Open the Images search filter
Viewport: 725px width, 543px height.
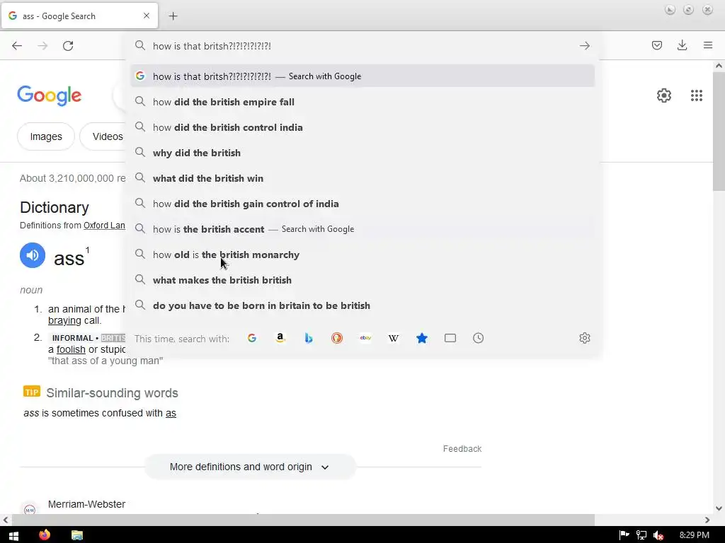(x=46, y=136)
